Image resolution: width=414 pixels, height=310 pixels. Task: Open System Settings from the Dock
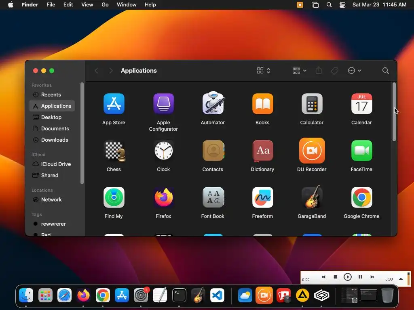[141, 295]
